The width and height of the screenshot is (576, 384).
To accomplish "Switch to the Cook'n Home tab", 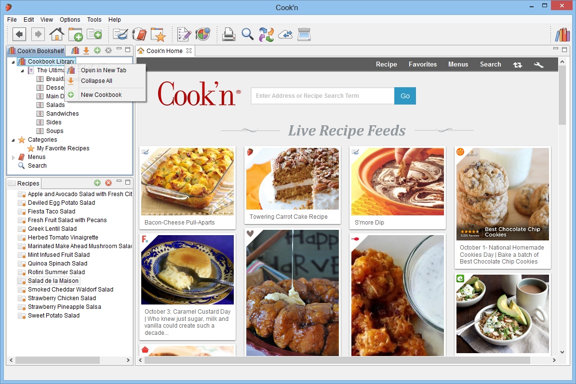I will click(x=164, y=51).
